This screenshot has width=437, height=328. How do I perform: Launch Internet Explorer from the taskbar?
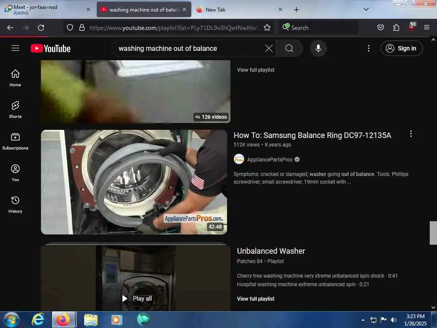pyautogui.click(x=38, y=319)
